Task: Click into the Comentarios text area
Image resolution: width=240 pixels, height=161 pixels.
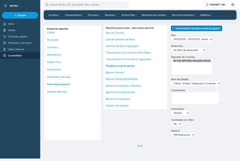Action: point(195,98)
